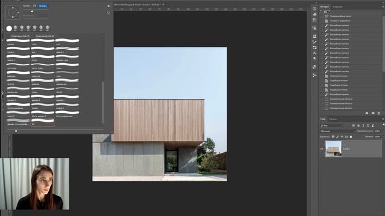Select the brush preset labeled дерево 4
The height and width of the screenshot is (216, 385).
point(18,98)
